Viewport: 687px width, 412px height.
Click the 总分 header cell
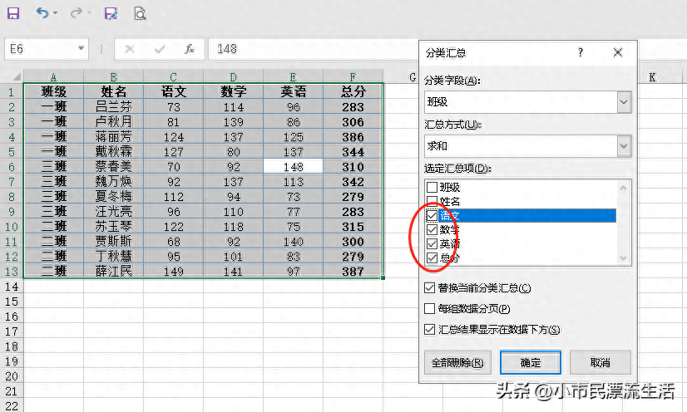click(353, 91)
